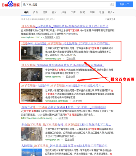The width and height of the screenshot is (136, 156).
Task: Open the 江苏文治防水堵漏工程 result title
Action: [64, 146]
